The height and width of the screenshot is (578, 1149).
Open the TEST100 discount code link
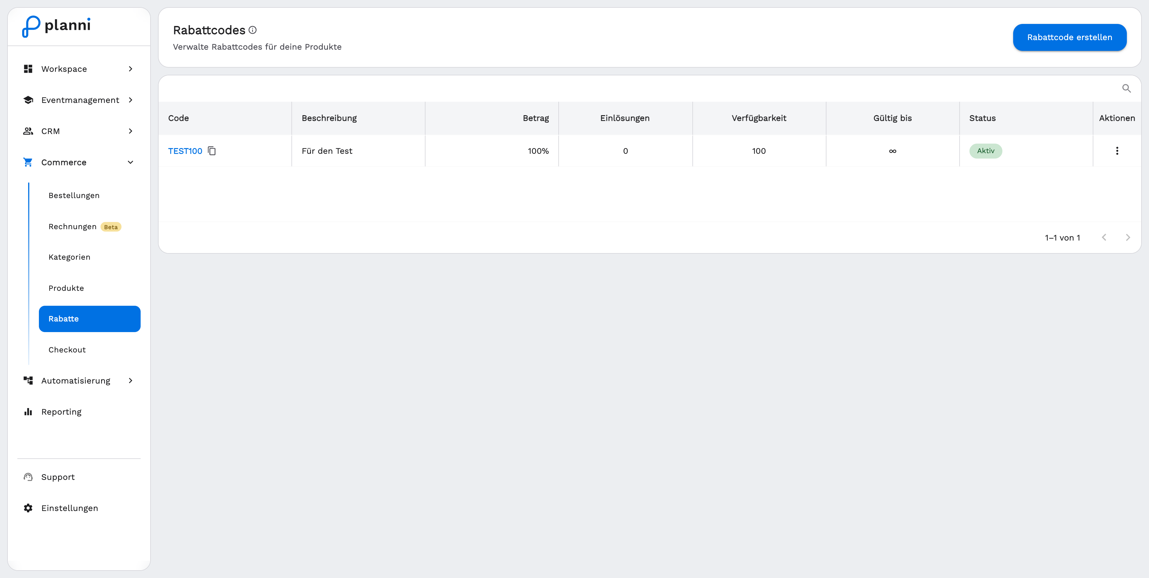[x=185, y=151]
